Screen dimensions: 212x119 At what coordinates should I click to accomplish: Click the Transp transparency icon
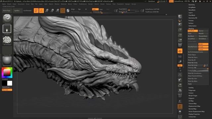pyautogui.click(x=180, y=101)
